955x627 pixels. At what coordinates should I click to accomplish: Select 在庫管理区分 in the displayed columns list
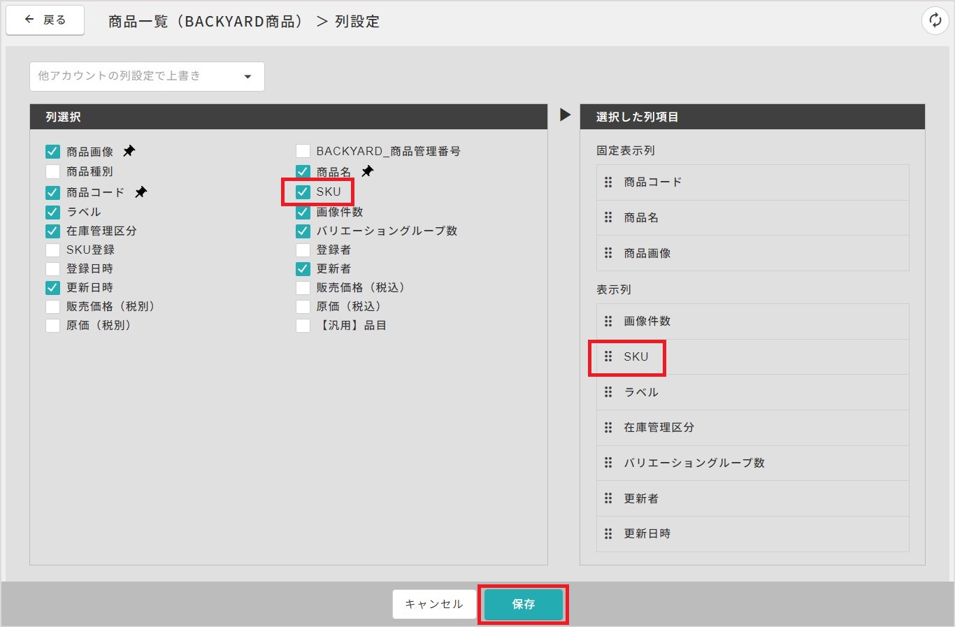(x=752, y=428)
